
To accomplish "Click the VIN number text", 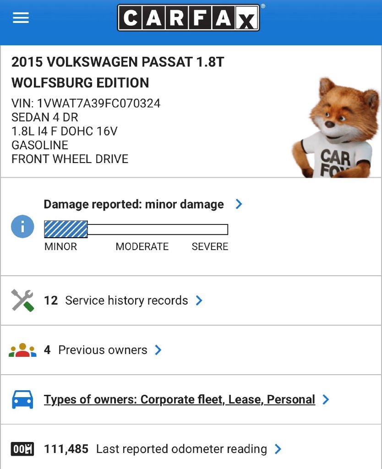I will coord(86,103).
